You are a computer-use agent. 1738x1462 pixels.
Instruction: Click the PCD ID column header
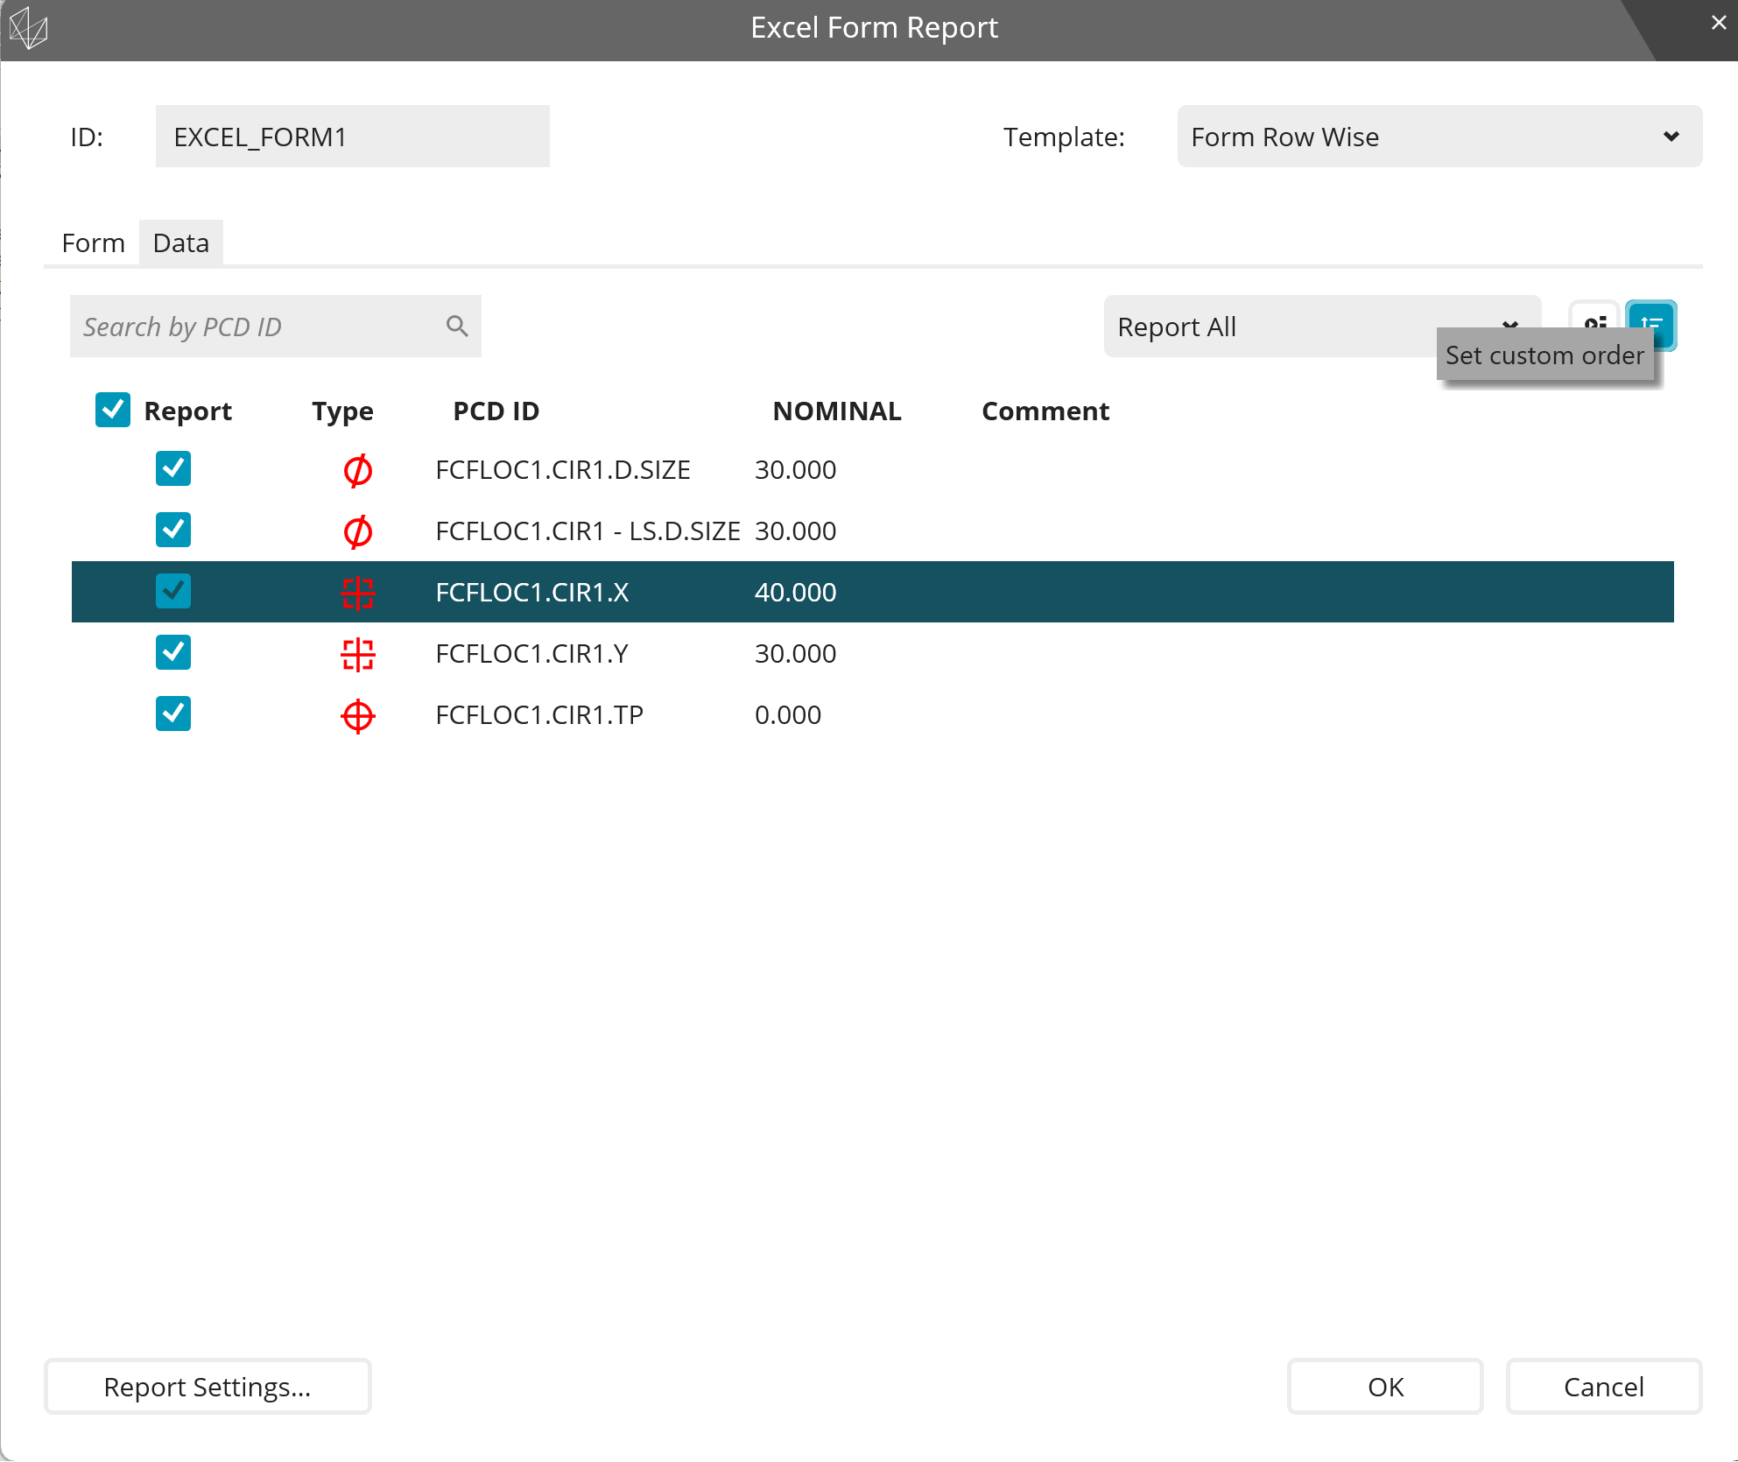point(496,411)
